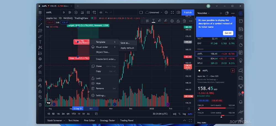Add symbol with Watchlist plus icon
This screenshot has width=276, height=126.
click(x=221, y=13)
